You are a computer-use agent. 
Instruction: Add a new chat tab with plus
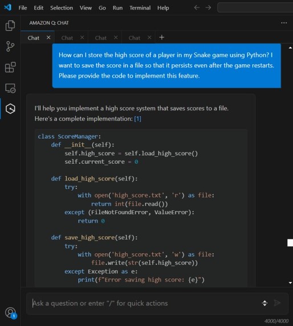click(x=161, y=38)
